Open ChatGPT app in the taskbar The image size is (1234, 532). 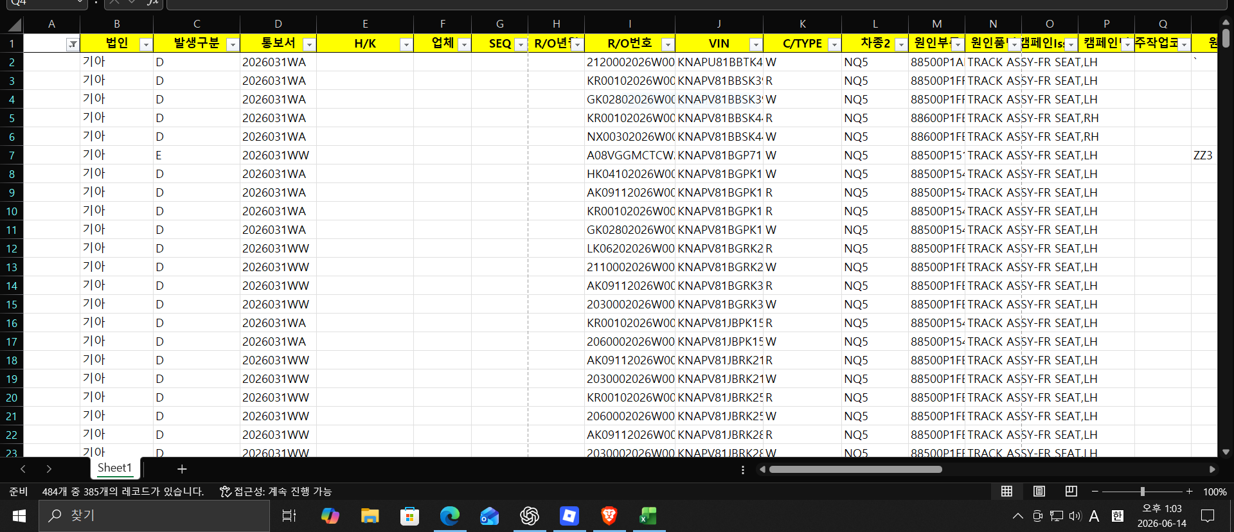[530, 516]
